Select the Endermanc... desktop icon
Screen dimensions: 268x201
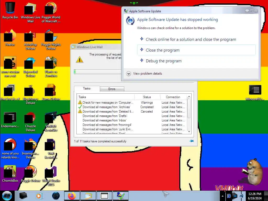click(10, 120)
